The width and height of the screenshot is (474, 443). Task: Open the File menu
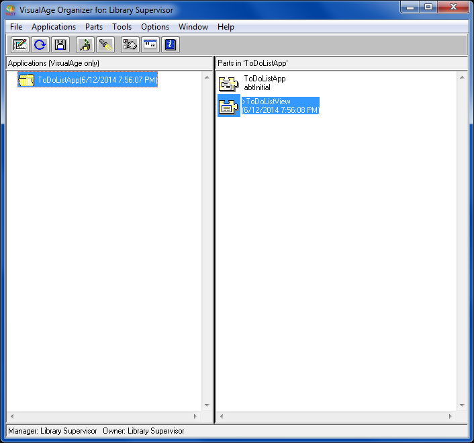(16, 27)
